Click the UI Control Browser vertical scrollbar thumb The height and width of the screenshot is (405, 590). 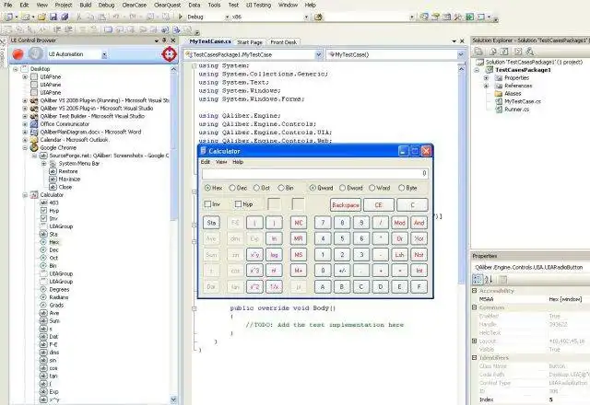173,146
